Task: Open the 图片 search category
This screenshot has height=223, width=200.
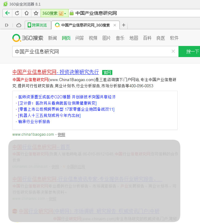Action: point(106,38)
